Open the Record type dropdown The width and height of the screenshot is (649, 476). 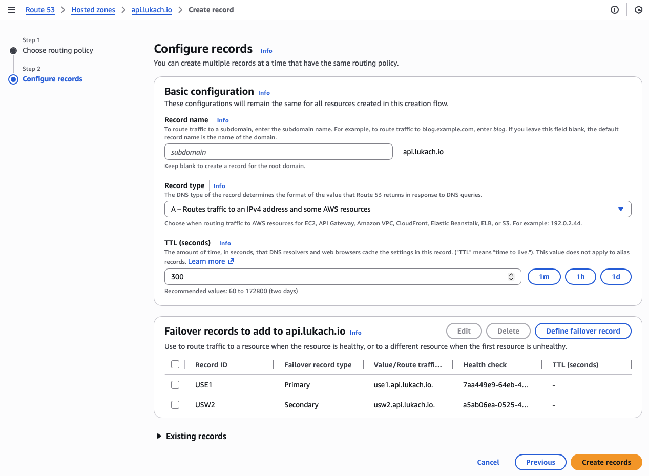click(397, 209)
